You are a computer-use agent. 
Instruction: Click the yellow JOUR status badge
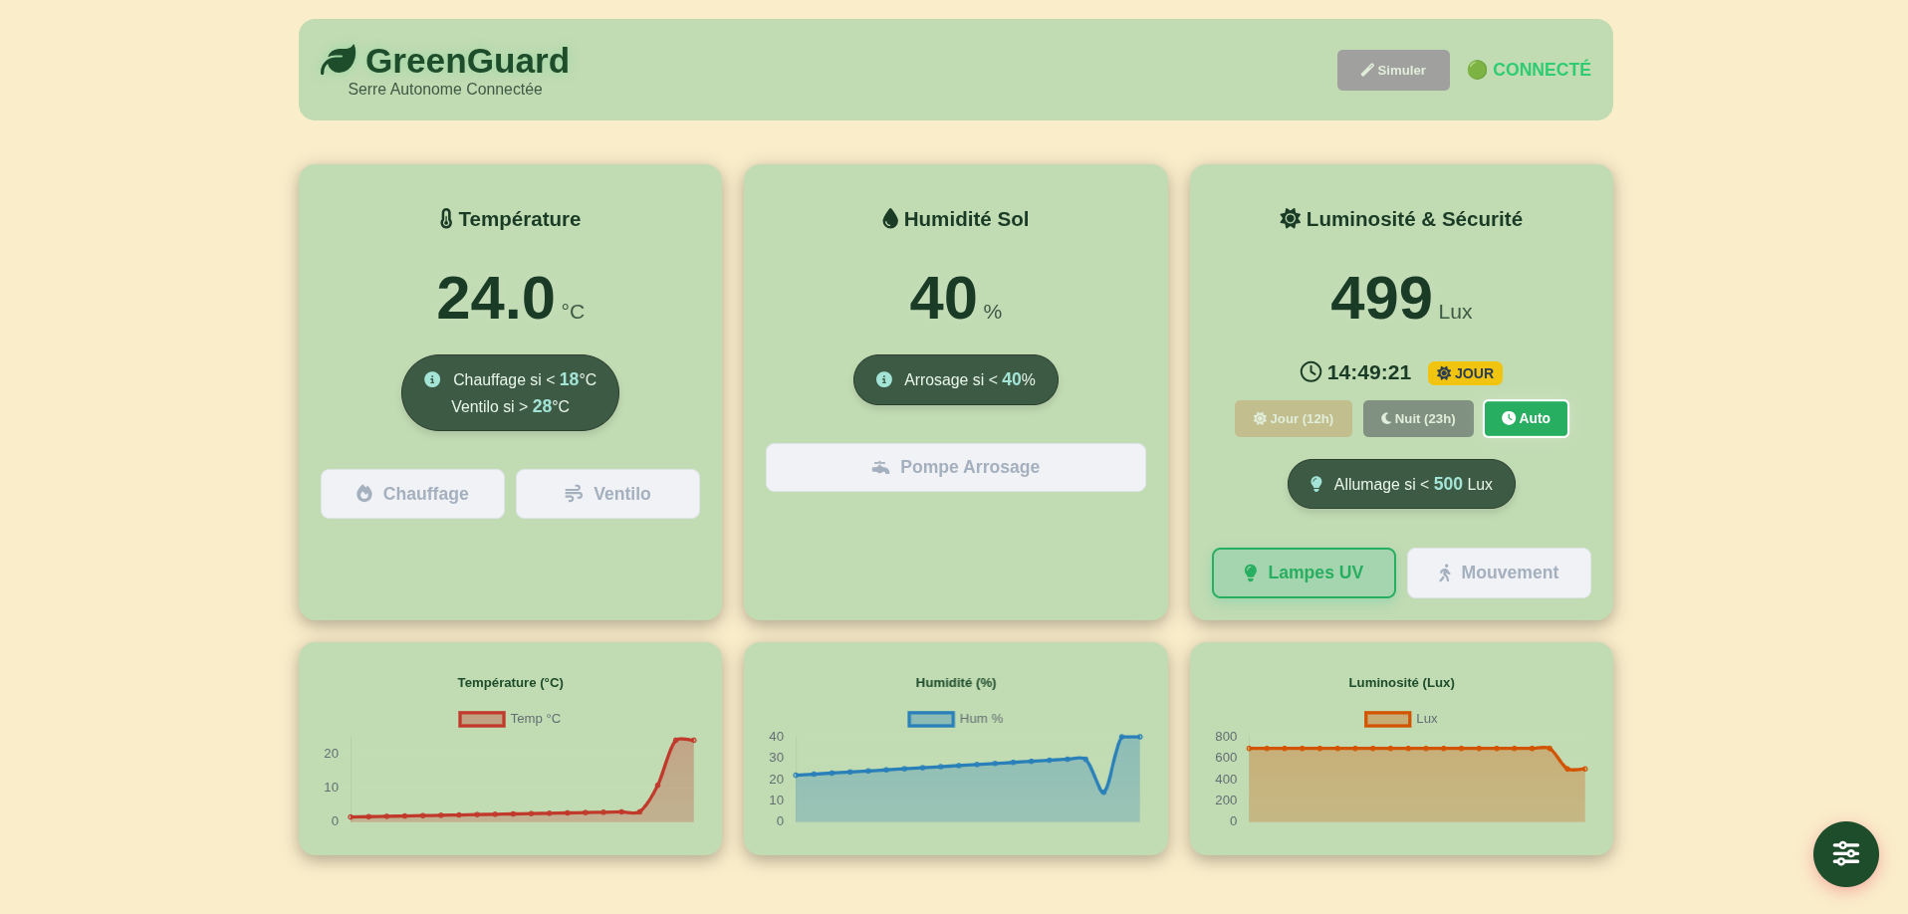[x=1464, y=373]
